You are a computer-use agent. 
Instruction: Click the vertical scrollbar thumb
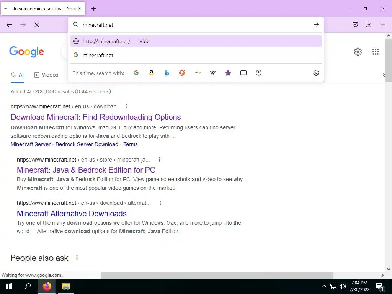click(389, 60)
